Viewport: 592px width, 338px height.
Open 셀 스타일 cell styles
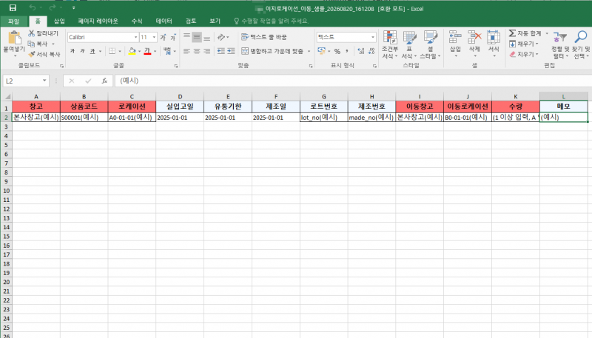pos(430,44)
